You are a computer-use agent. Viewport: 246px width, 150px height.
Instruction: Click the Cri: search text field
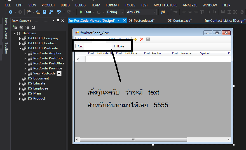pos(97,46)
